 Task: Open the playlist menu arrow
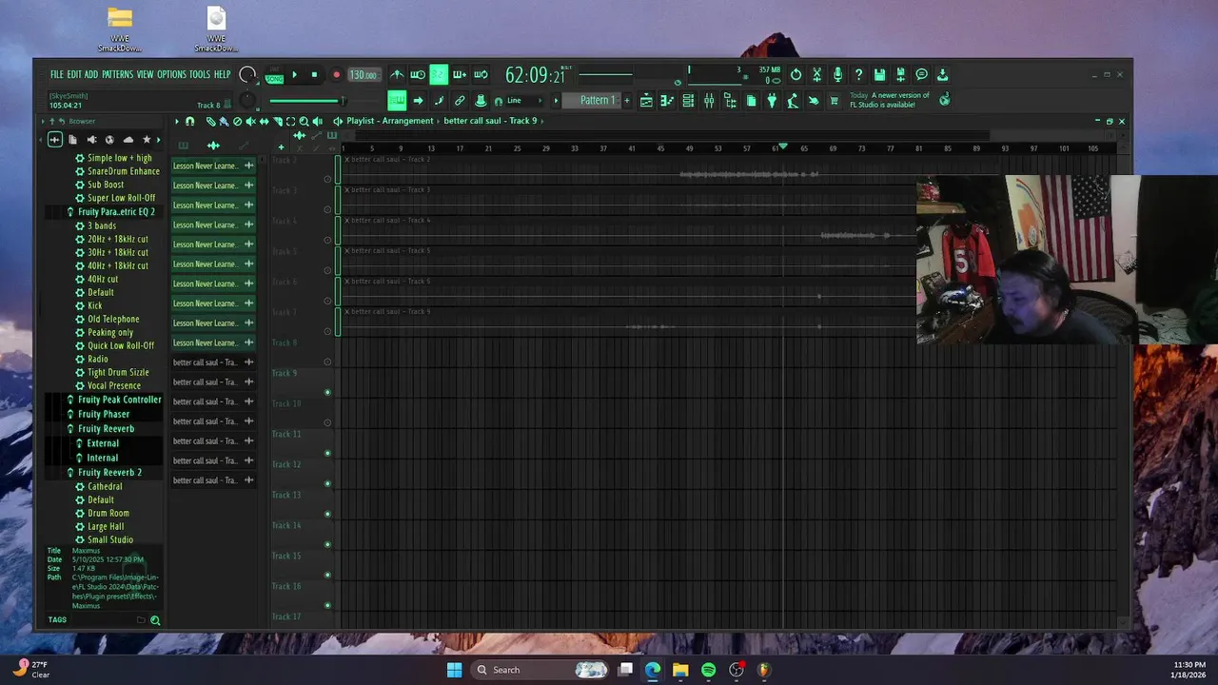tap(176, 121)
